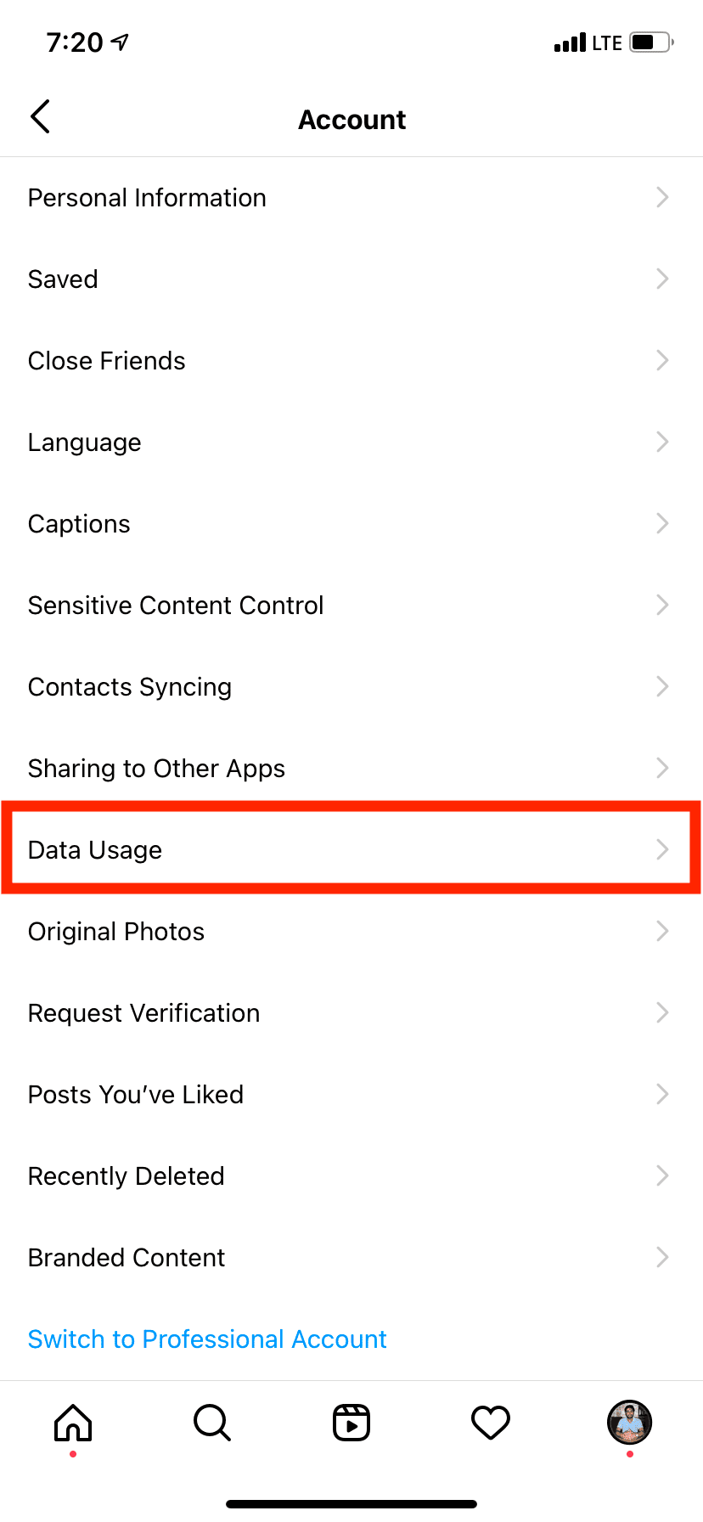
Task: Switch to Professional Account link
Action: (x=207, y=1339)
